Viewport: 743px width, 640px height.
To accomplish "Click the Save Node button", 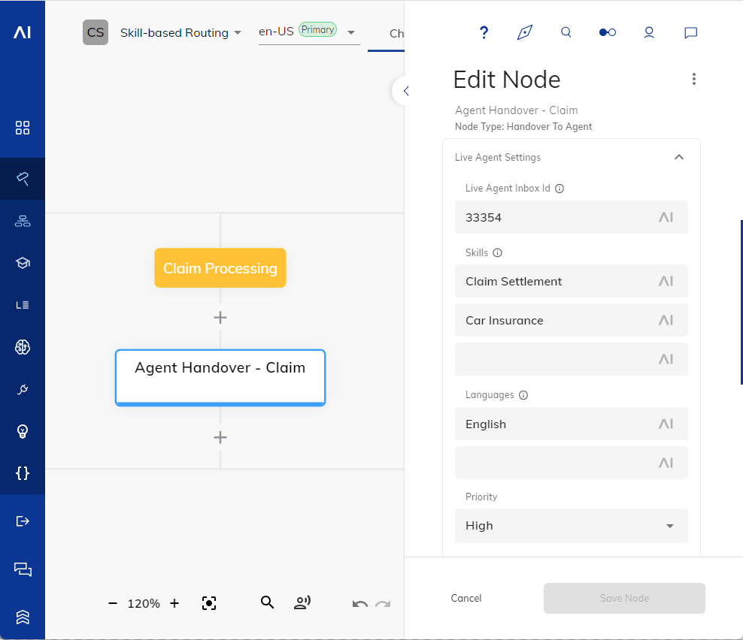I will point(624,598).
